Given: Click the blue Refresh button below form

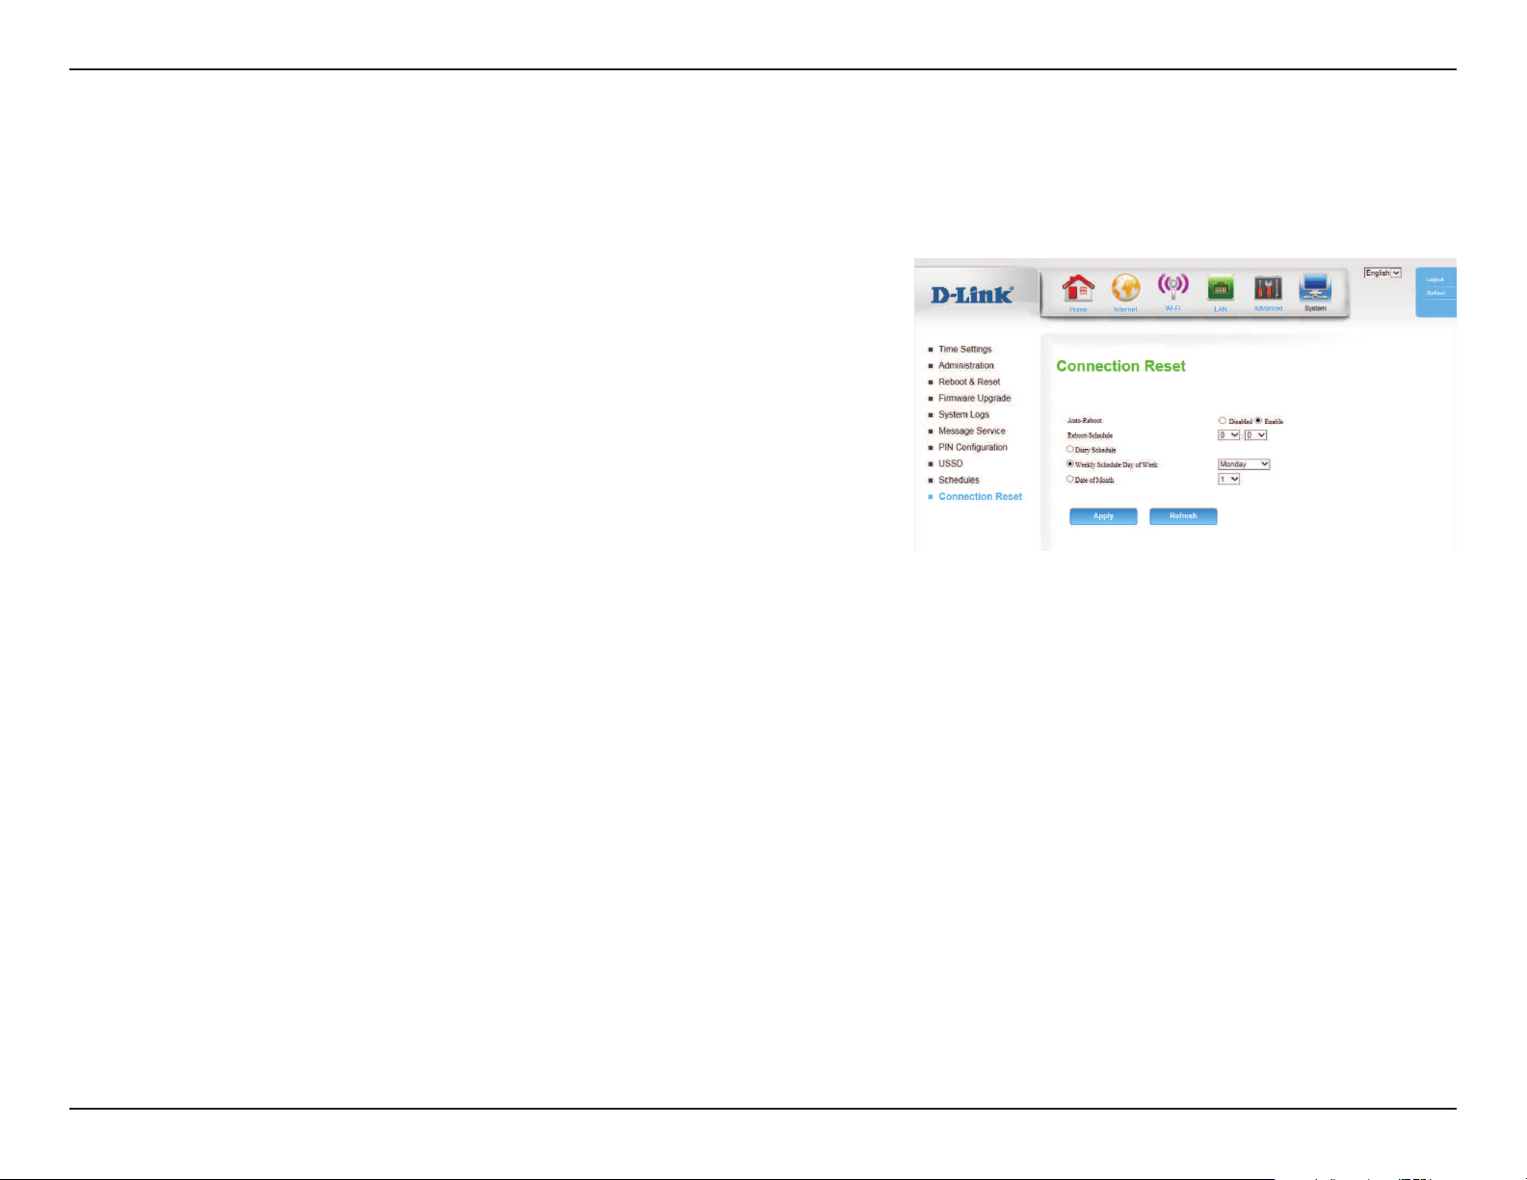Looking at the screenshot, I should tap(1183, 516).
